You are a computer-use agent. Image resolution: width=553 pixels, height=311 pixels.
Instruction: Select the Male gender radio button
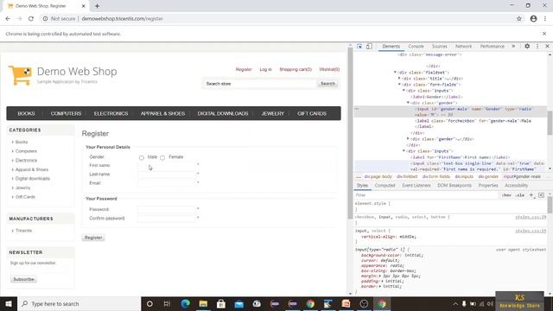[142, 157]
